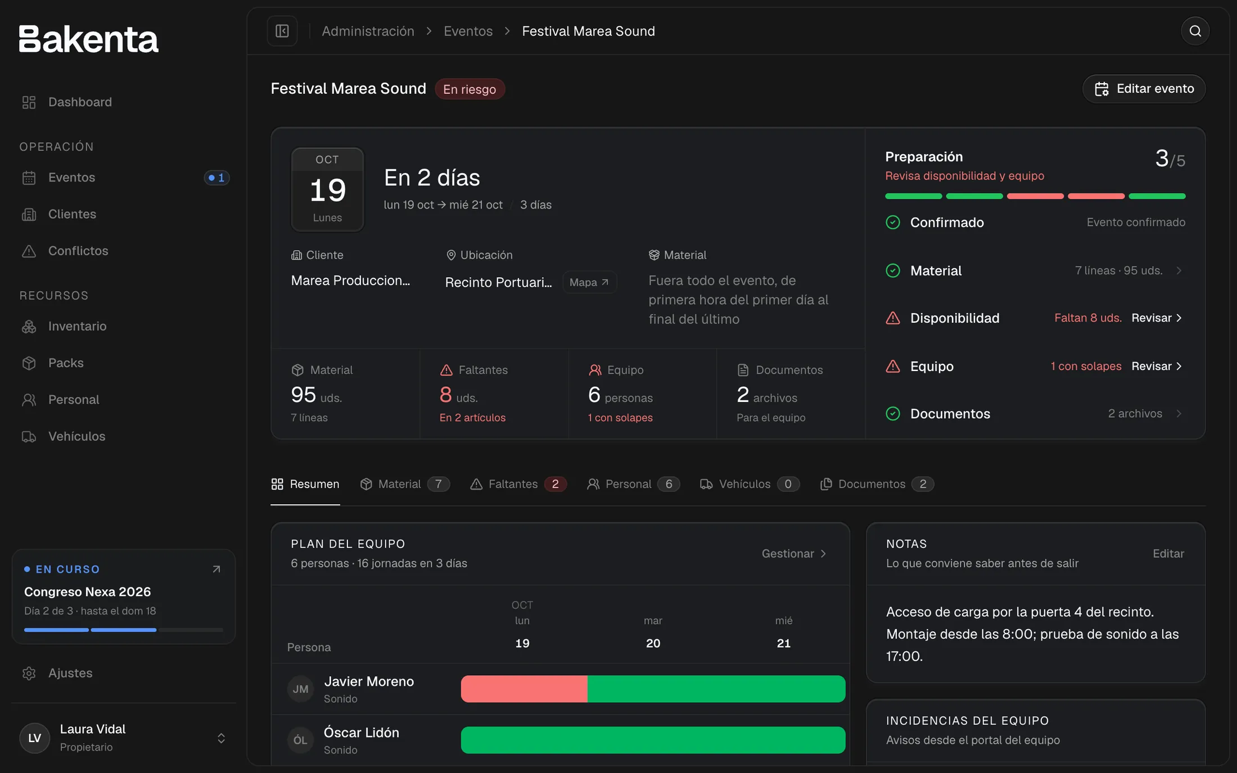Click Administración in the breadcrumb
1237x773 pixels.
pyautogui.click(x=368, y=31)
